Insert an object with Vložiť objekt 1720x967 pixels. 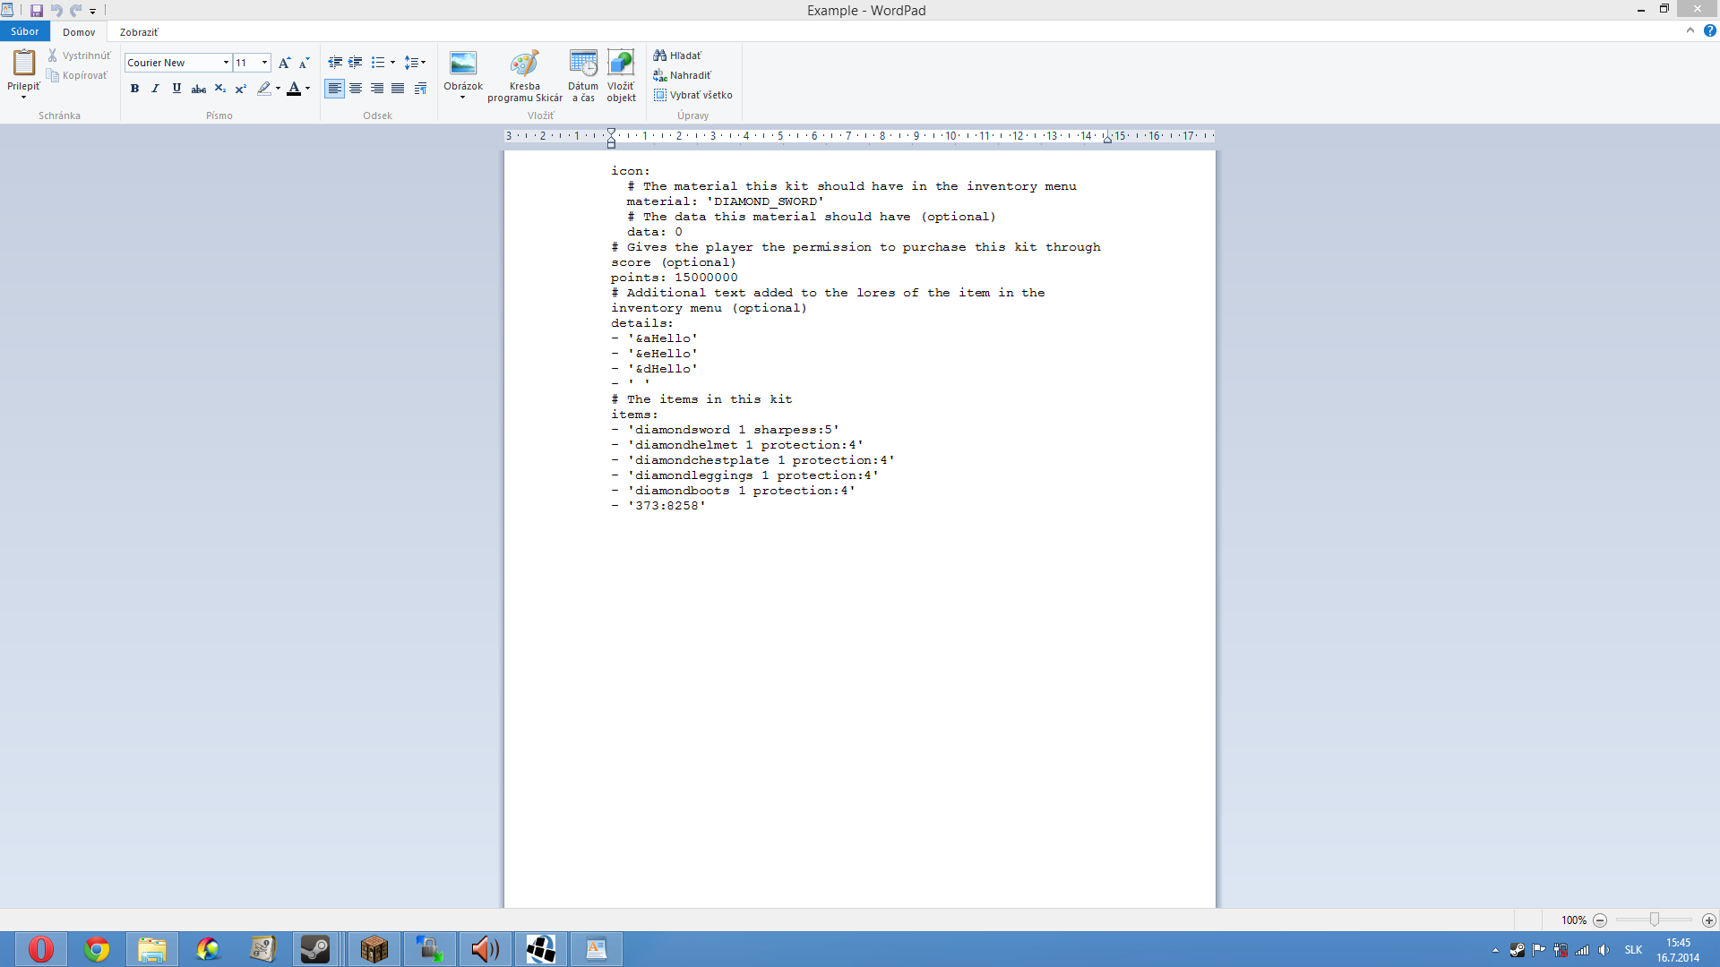[621, 76]
